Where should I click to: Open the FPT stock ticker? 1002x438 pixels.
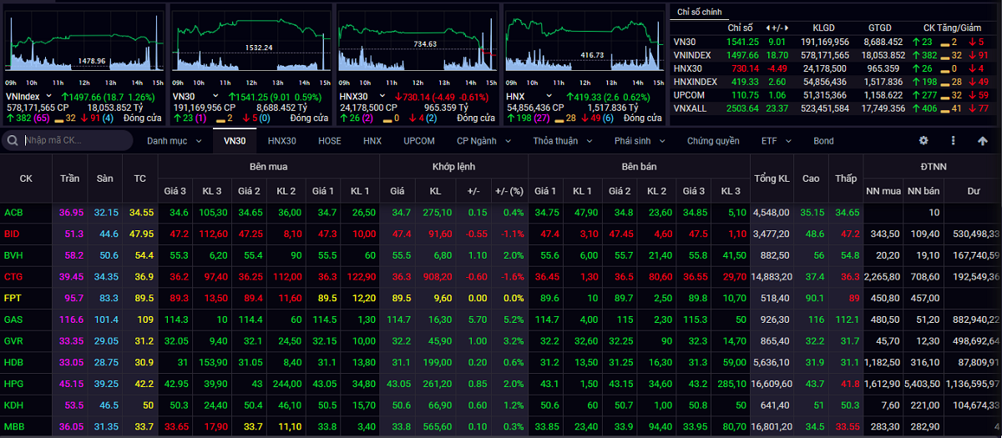[13, 297]
